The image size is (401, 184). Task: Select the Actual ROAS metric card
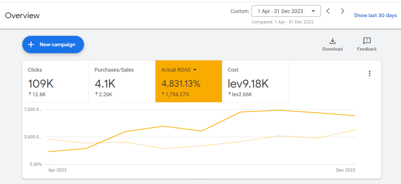coord(189,81)
